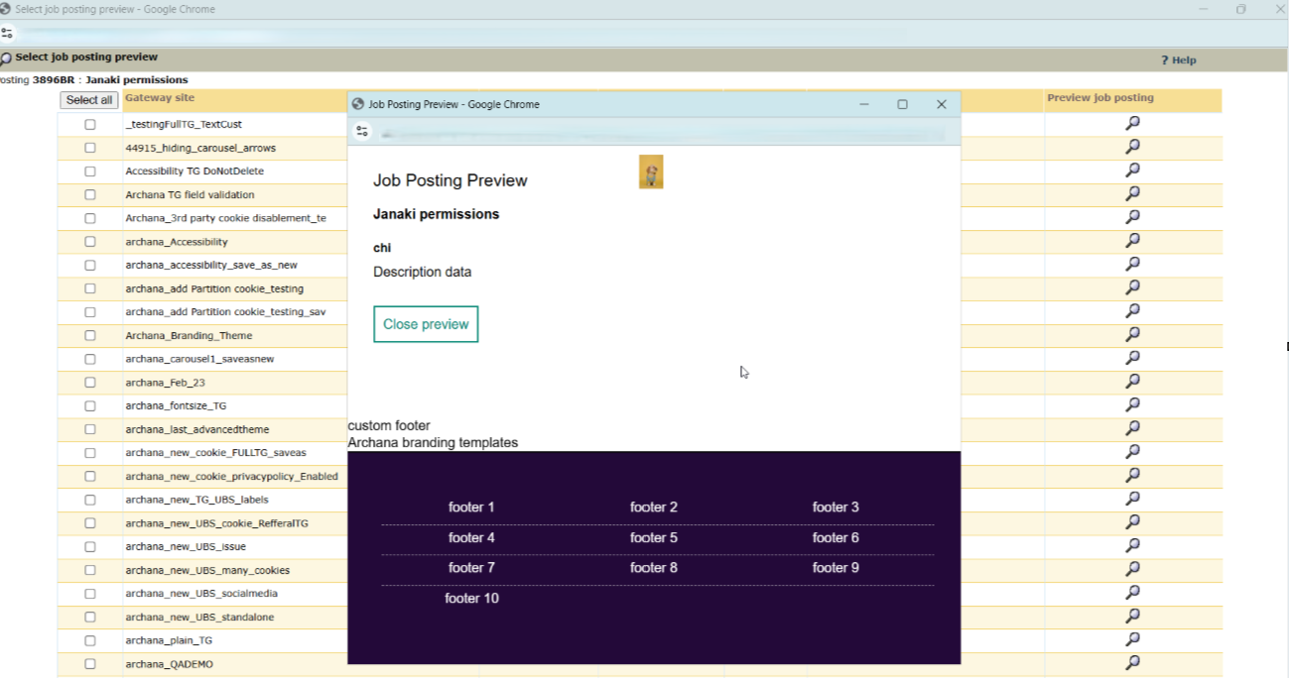Screen dimensions: 1289x678
Task: Check the _testingFullTG_TextCust checkbox
Action: click(90, 125)
